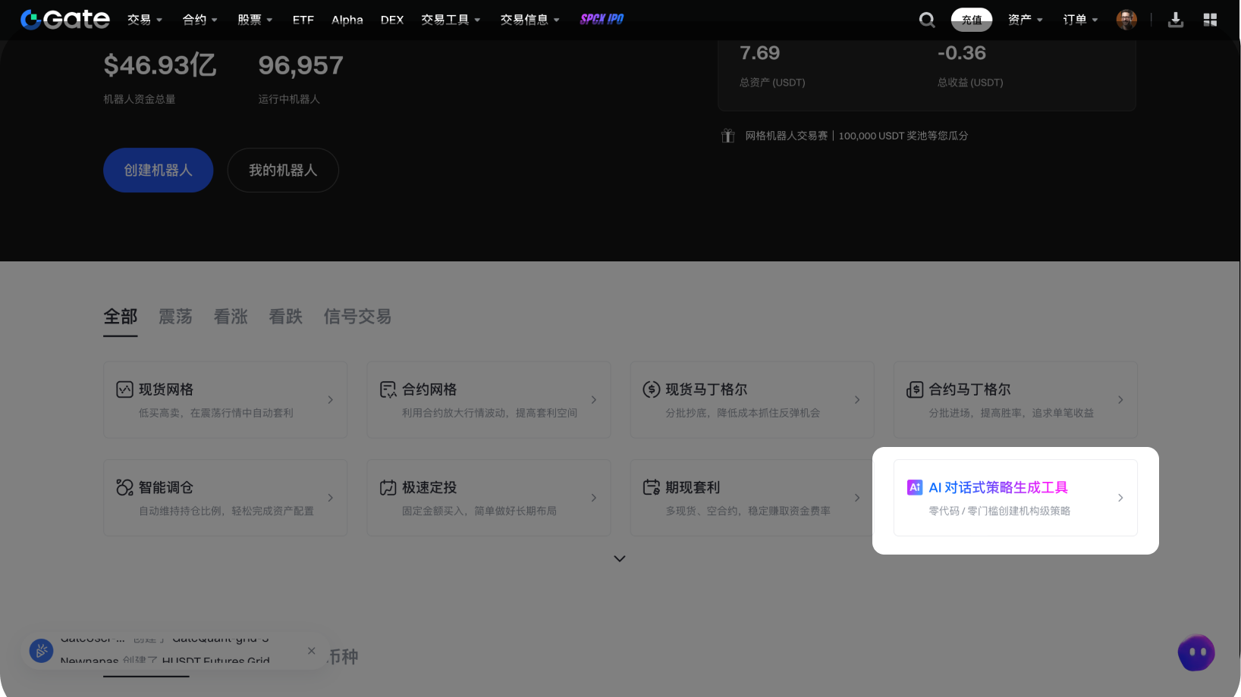Image resolution: width=1241 pixels, height=697 pixels.
Task: Open the SPCX IPO promo link
Action: coord(602,20)
